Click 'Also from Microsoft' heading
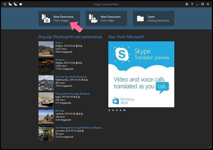213x150 pixels. (126, 37)
